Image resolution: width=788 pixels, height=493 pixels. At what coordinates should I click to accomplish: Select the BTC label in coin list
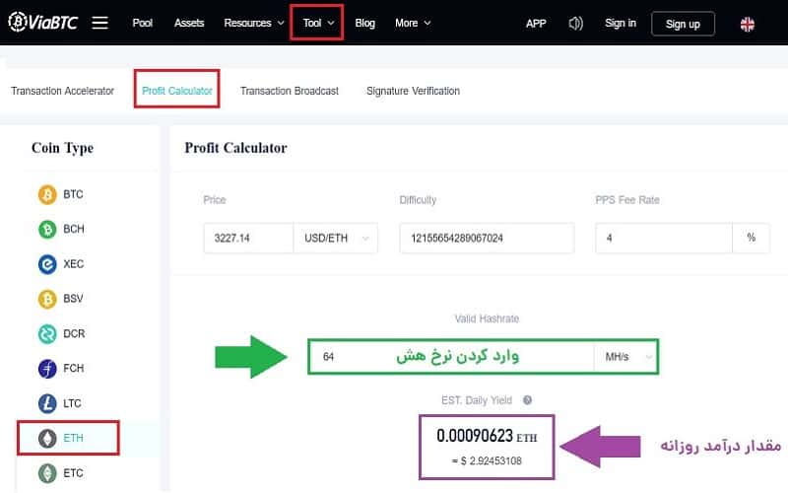click(x=73, y=194)
